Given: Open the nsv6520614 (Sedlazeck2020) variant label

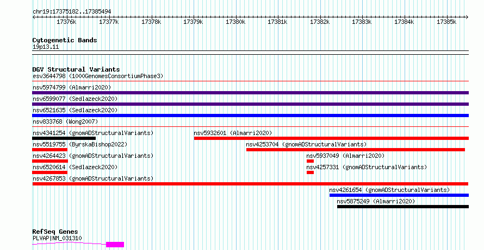Looking at the screenshot, I should click(75, 167).
